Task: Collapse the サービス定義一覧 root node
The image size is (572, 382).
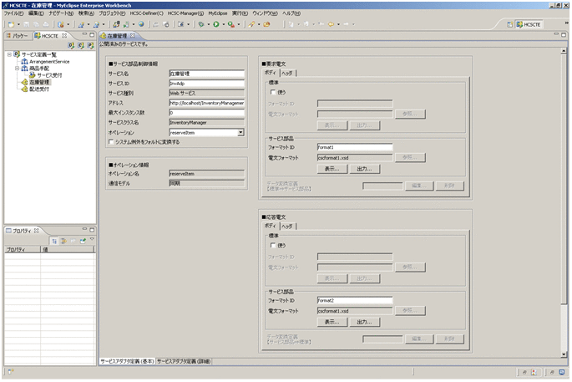Action: 8,53
